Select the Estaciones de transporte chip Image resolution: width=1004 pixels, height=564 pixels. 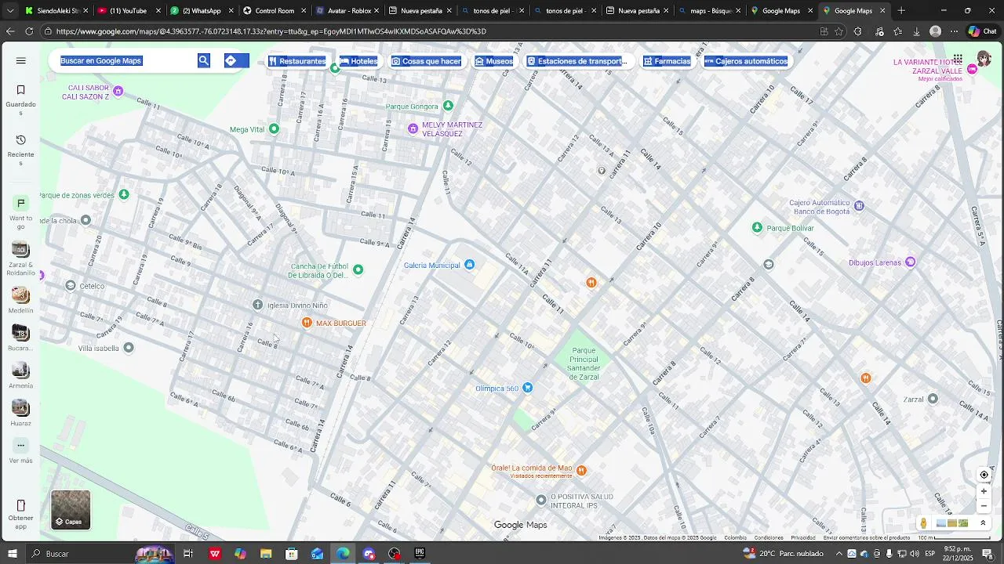[577, 61]
